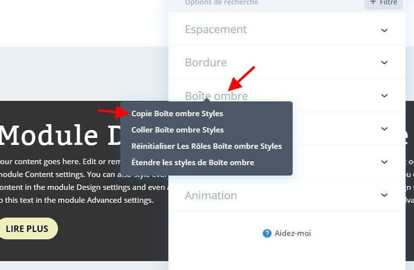Expand the Boîte ombre section chevron
The image size is (414, 270).
pyautogui.click(x=384, y=95)
